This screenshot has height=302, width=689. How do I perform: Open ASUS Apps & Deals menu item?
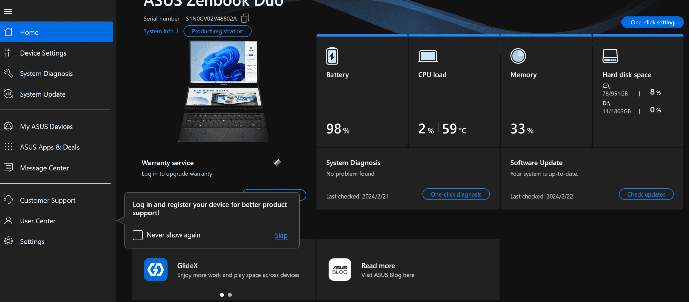[x=50, y=147]
